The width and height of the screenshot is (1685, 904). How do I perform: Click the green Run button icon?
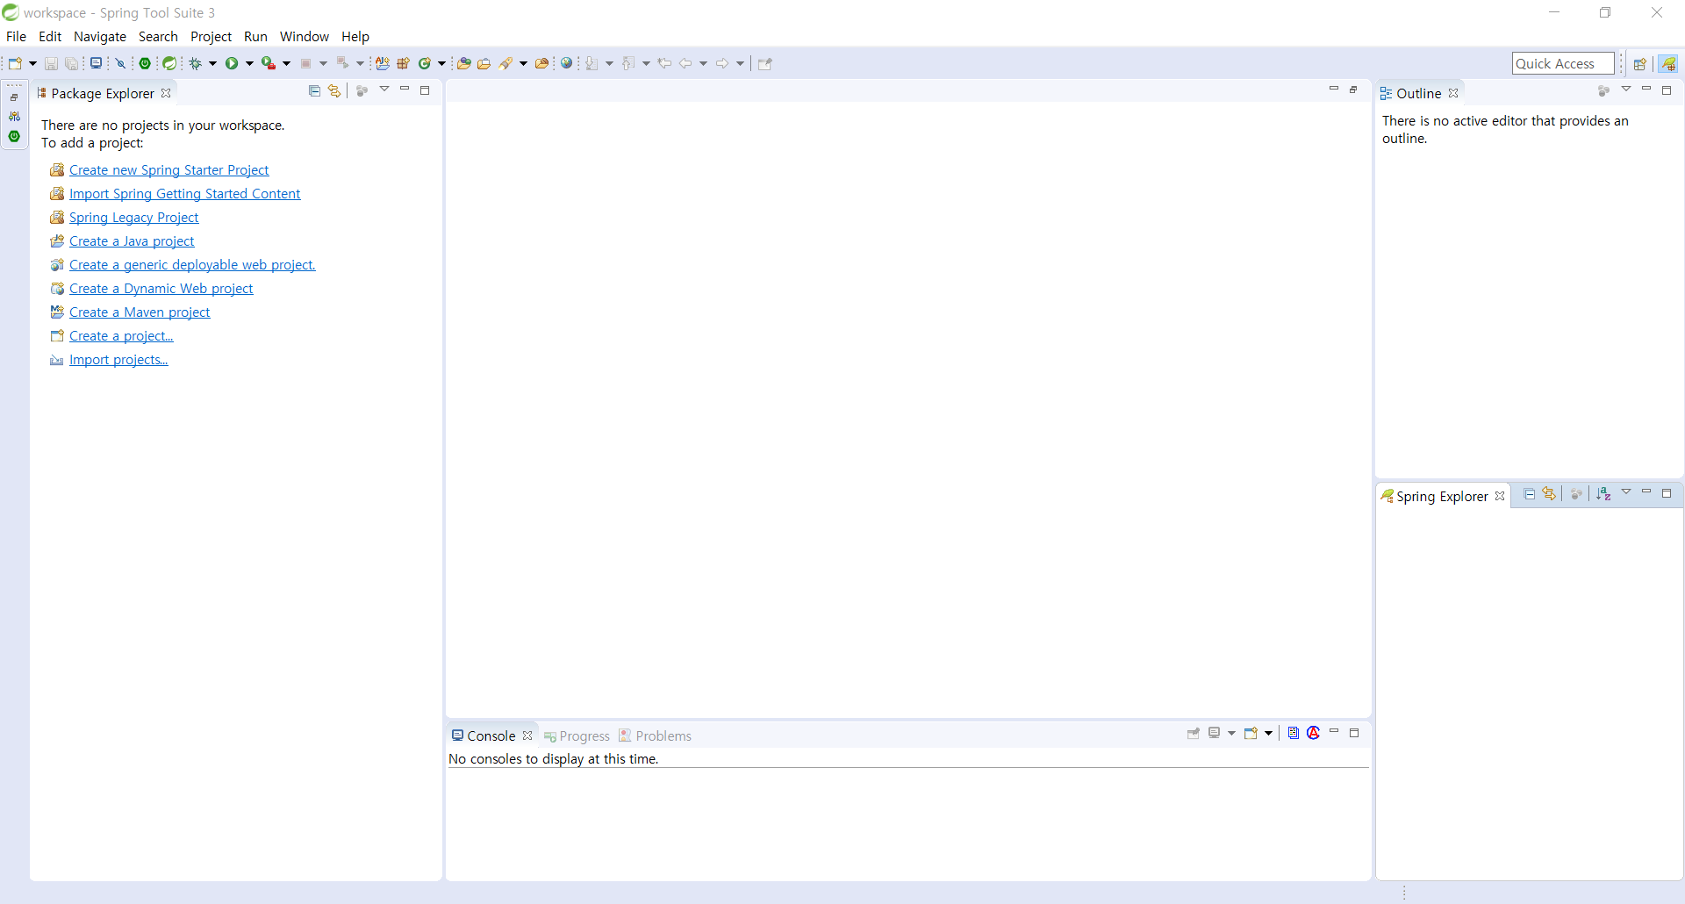pyautogui.click(x=232, y=63)
